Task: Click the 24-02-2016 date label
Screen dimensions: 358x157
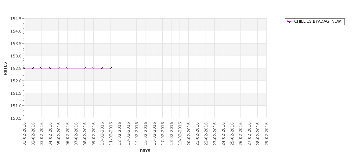Action: pos(223,134)
